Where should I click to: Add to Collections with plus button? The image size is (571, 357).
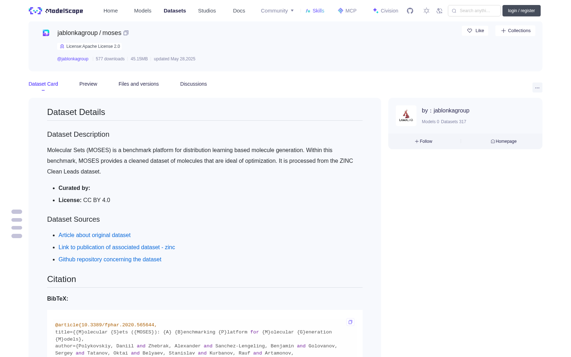click(515, 31)
